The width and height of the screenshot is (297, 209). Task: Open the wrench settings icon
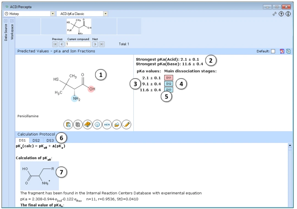pyautogui.click(x=274, y=14)
